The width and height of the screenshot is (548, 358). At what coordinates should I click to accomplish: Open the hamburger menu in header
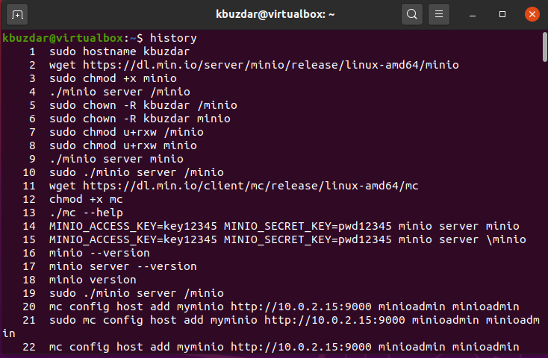click(440, 14)
